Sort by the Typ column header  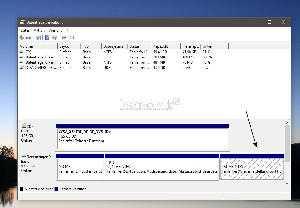[91, 46]
